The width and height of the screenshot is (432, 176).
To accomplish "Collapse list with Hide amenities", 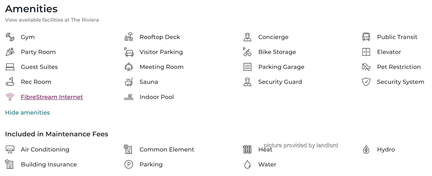I will [x=27, y=113].
